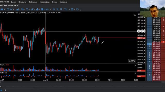Screen dimensions: 165x92
Task: Click the camera snapshot toolbar icon
Action: click(x=2, y=9)
